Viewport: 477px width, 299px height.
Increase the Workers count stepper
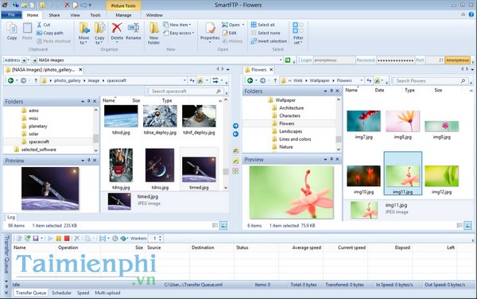161,237
